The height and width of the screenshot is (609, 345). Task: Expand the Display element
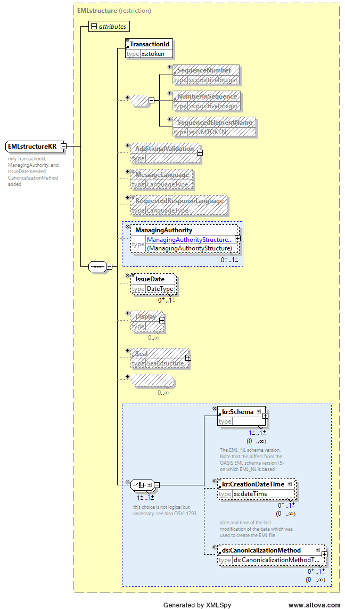pos(162,320)
